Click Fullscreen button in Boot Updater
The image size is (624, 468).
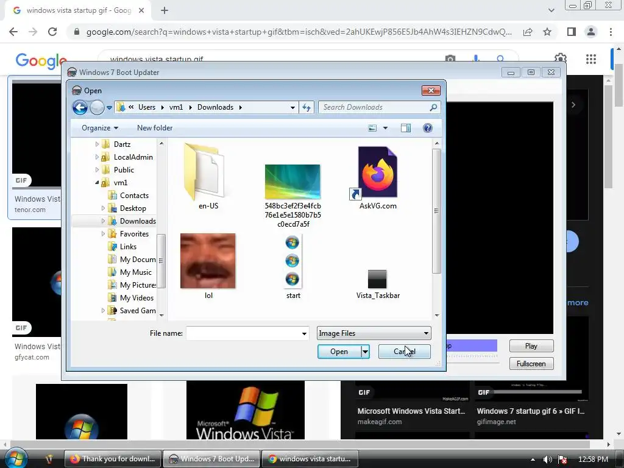[x=531, y=363]
